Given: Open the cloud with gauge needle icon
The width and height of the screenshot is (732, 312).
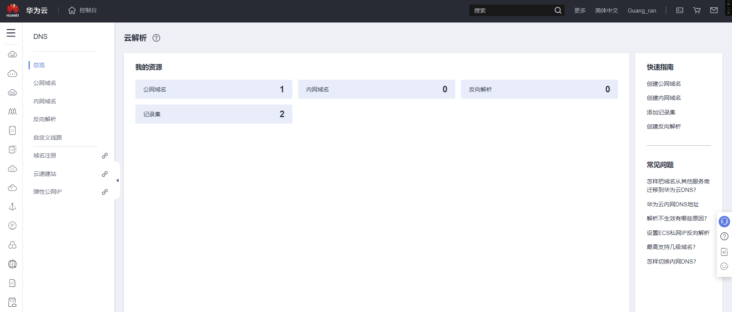Looking at the screenshot, I should click(12, 188).
